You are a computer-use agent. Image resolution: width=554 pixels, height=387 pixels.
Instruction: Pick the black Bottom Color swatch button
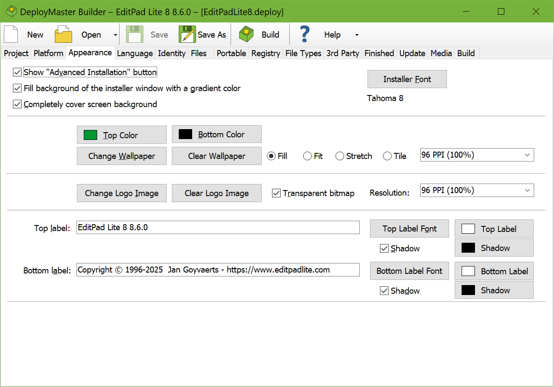(x=217, y=134)
